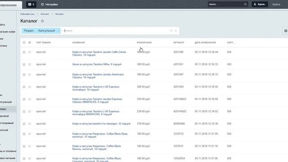Go to Контент breadcrumb
Image resolution: width=288 pixels, height=162 pixels.
point(45,14)
